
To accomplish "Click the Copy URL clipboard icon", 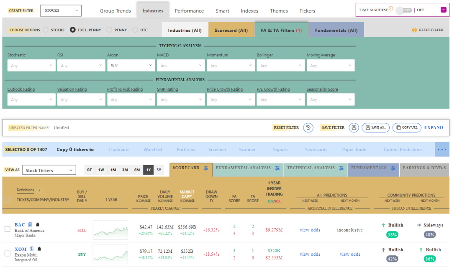I will [x=399, y=128].
